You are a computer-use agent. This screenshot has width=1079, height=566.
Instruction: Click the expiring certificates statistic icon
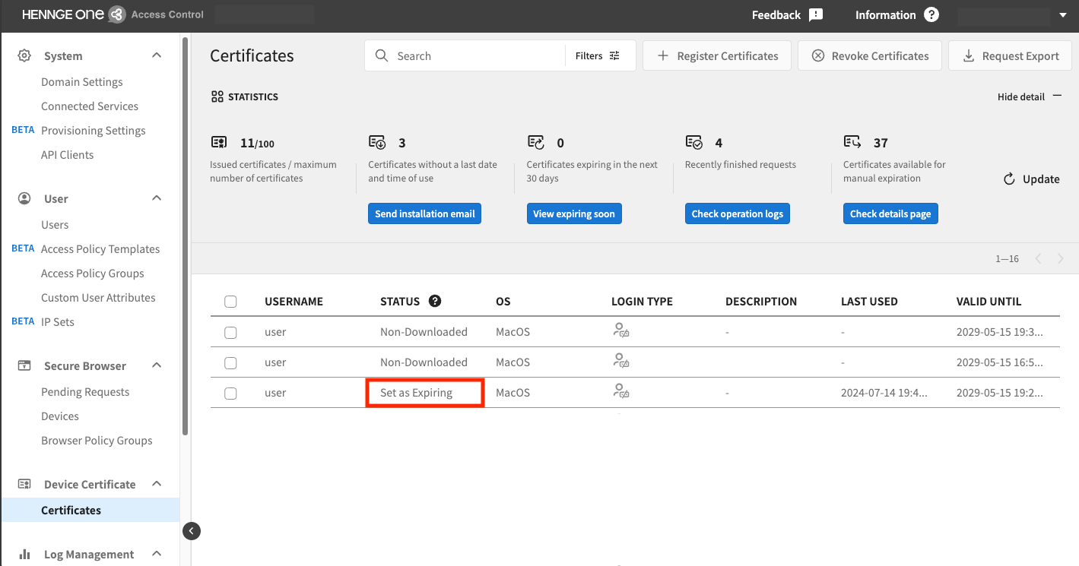click(x=535, y=142)
